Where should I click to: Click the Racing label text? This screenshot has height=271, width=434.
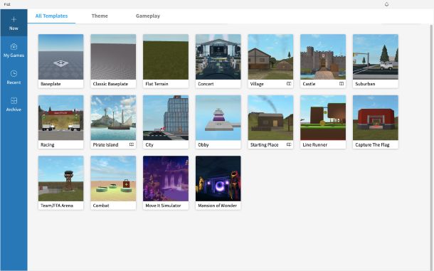[x=48, y=145]
